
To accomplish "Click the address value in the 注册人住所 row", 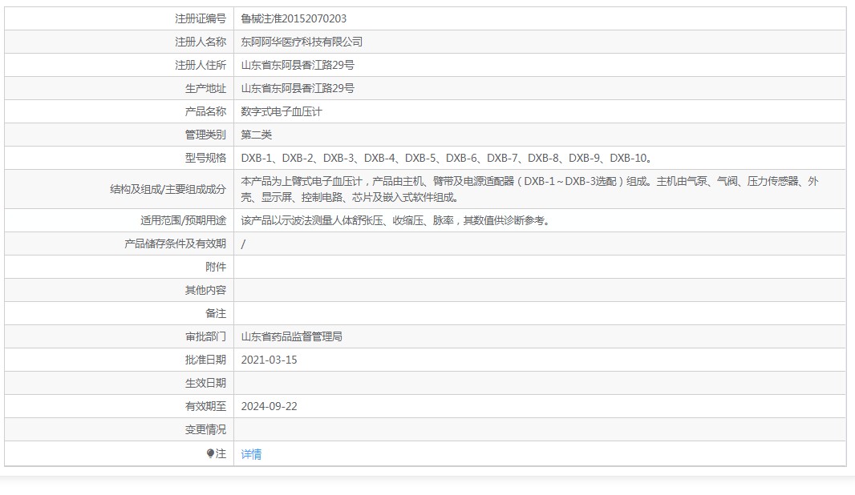I will tap(298, 66).
